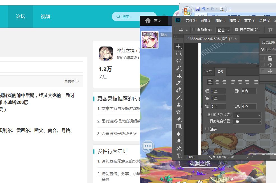
Task: Select the History Brush tool
Action: click(178, 112)
